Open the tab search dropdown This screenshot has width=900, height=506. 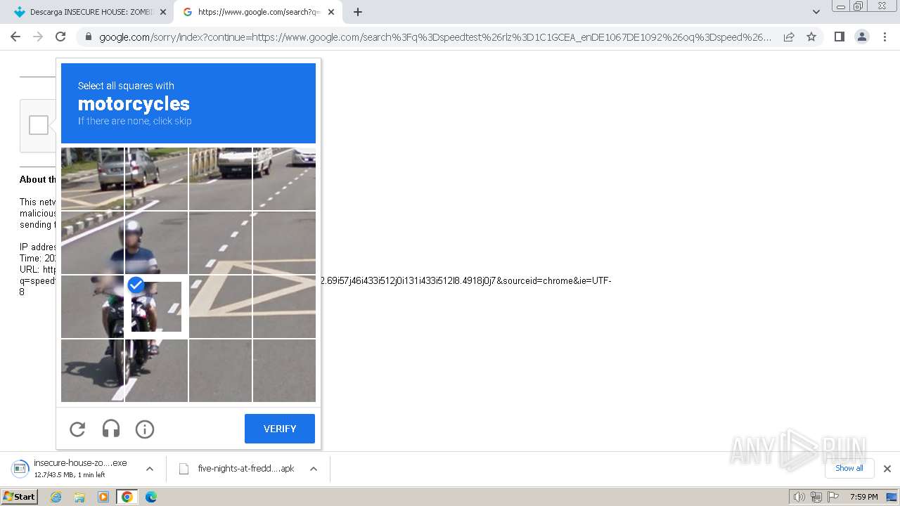[816, 12]
